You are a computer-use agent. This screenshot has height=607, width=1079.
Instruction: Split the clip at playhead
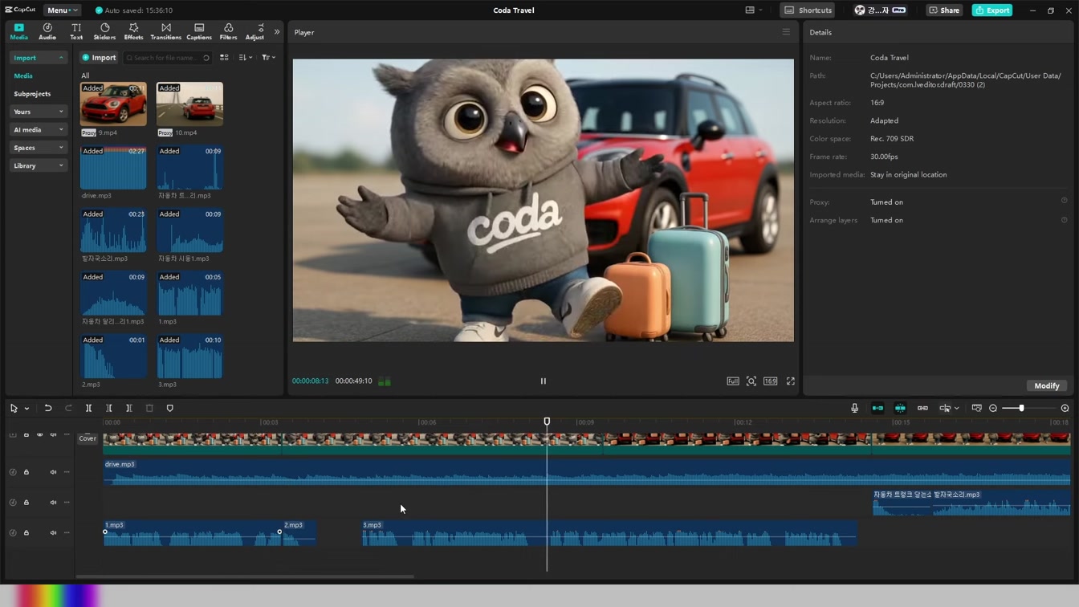[x=88, y=408]
